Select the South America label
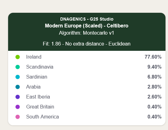This screenshot has width=168, height=130. [x=42, y=117]
